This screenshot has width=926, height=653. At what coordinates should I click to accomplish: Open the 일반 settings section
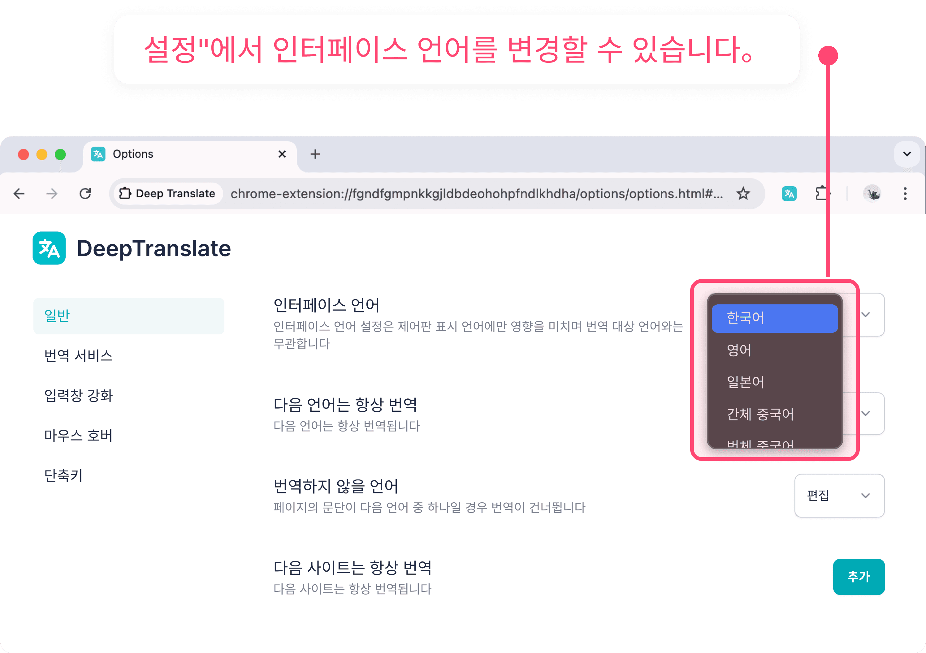[129, 316]
